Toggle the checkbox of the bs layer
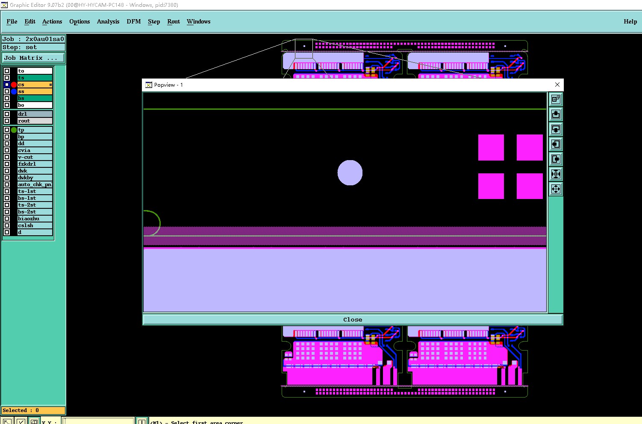642x424 pixels. coord(7,98)
